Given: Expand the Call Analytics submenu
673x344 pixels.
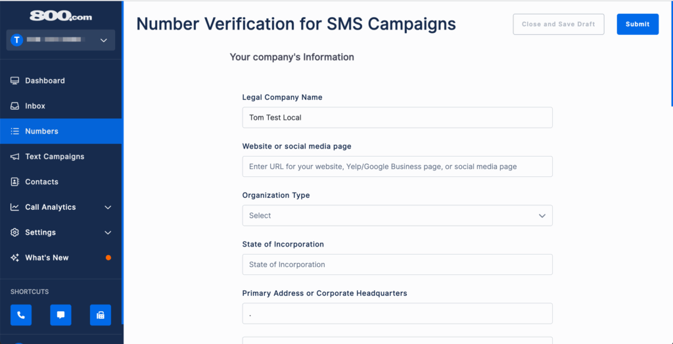Looking at the screenshot, I should point(108,207).
